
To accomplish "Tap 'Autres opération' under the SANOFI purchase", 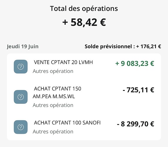I will tap(53, 132).
